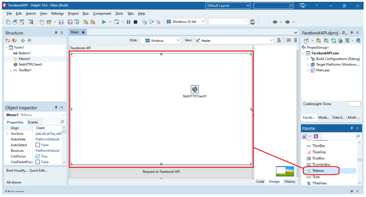Image resolution: width=366 pixels, height=197 pixels.
Task: Click add-to-project folder icon in Projects panel
Action: pos(318,40)
